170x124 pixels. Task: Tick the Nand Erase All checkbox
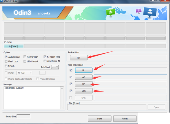pos(45,61)
